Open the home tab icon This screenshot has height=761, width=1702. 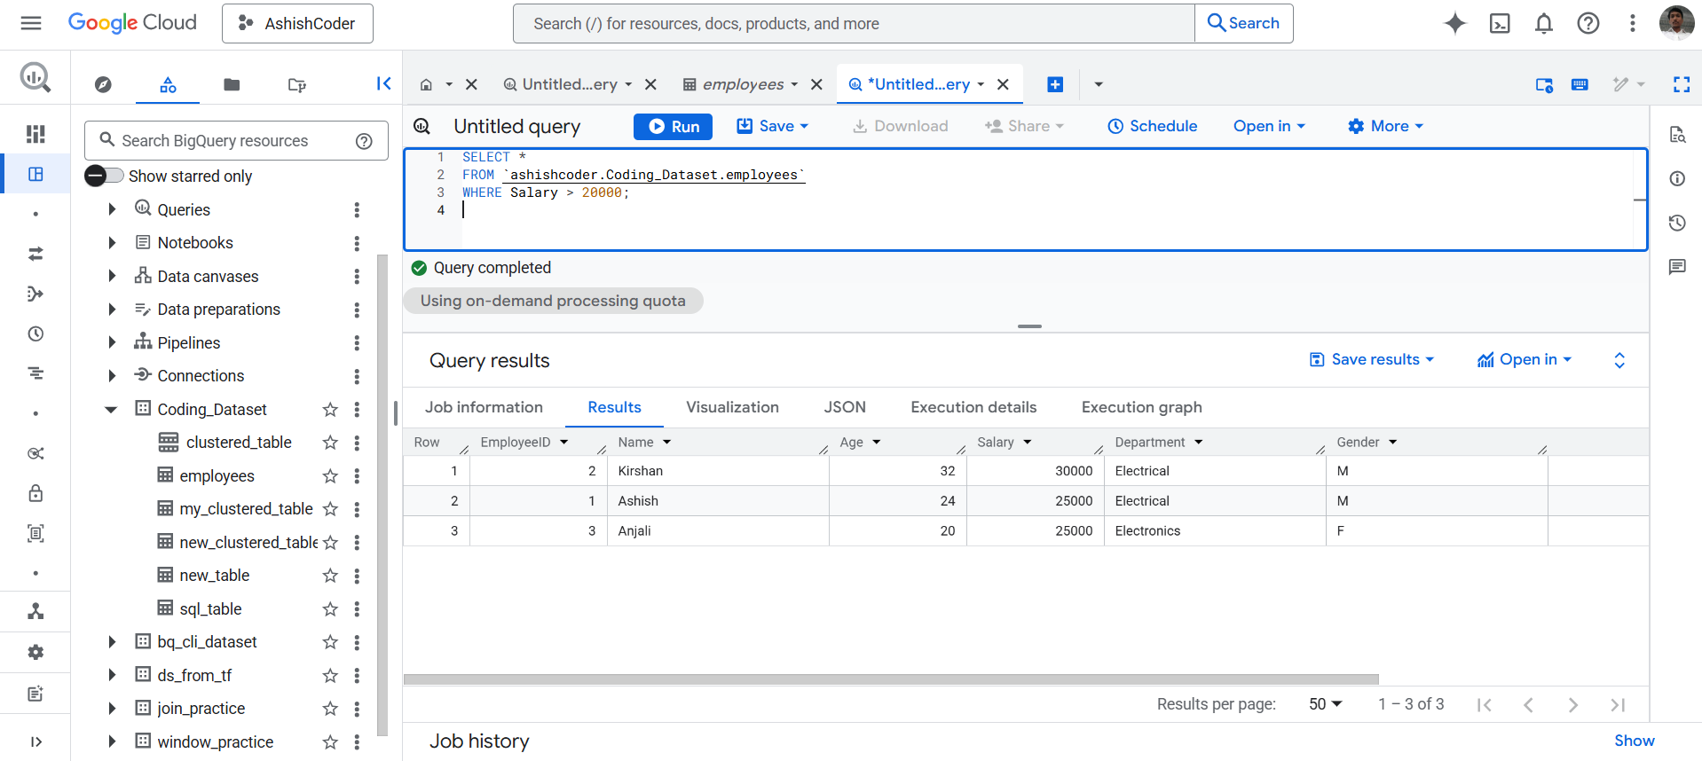pyautogui.click(x=426, y=84)
